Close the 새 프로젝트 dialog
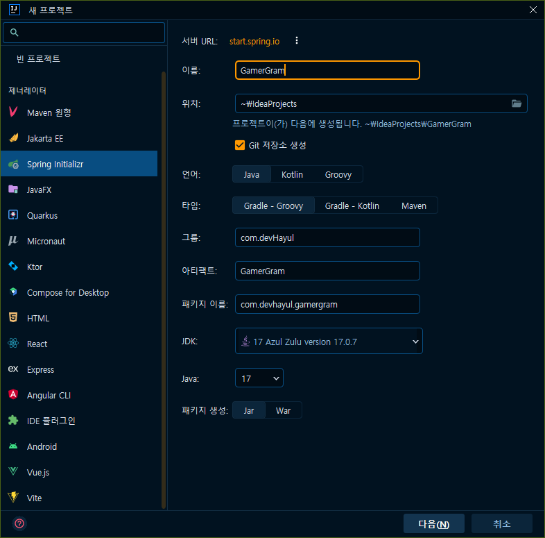 pyautogui.click(x=533, y=10)
